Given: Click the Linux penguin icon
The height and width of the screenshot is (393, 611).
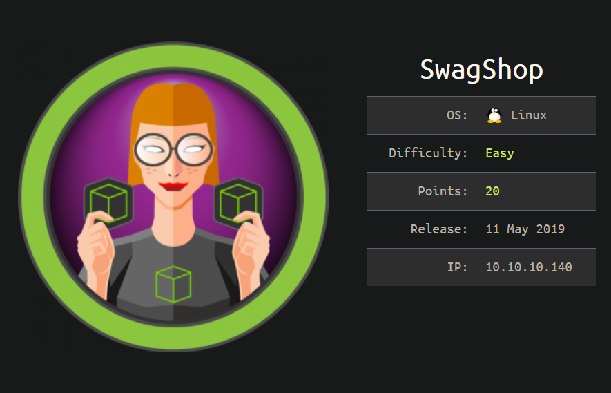Looking at the screenshot, I should tap(494, 115).
